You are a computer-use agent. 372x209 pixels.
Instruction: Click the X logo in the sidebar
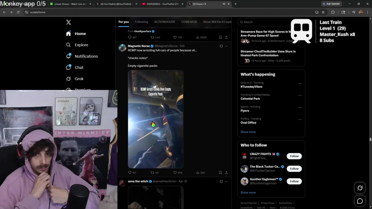point(69,22)
